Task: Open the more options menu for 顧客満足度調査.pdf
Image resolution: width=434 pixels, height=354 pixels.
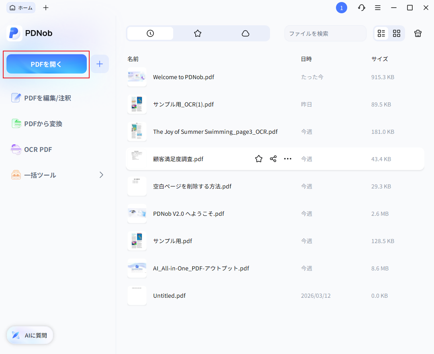Action: pyautogui.click(x=288, y=158)
